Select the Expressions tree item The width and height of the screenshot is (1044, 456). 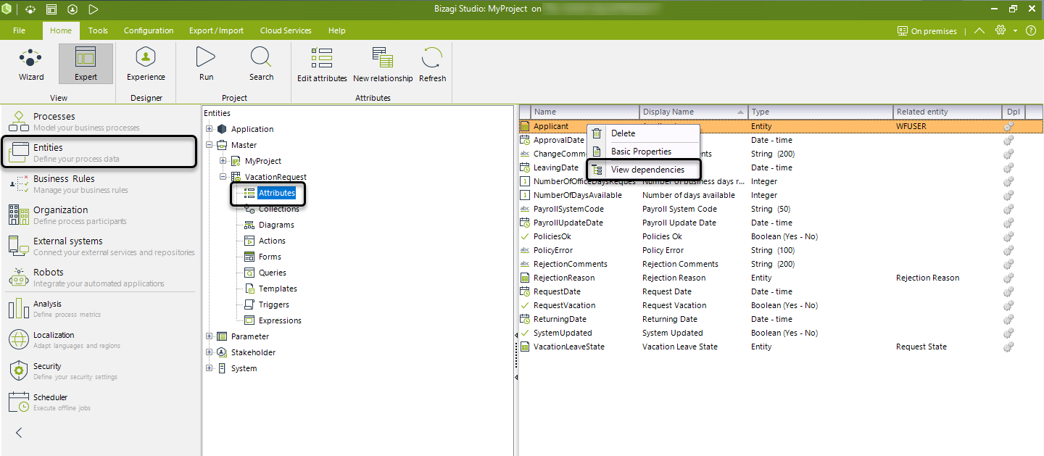(280, 320)
